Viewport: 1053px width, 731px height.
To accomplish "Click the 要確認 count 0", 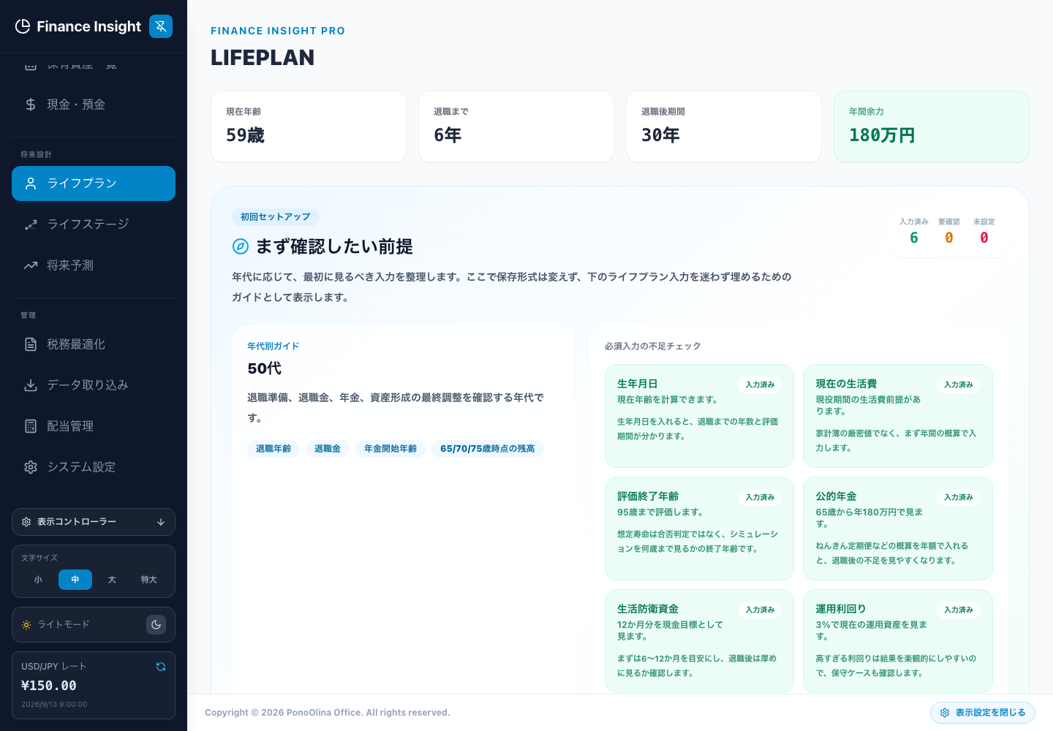I will click(949, 238).
